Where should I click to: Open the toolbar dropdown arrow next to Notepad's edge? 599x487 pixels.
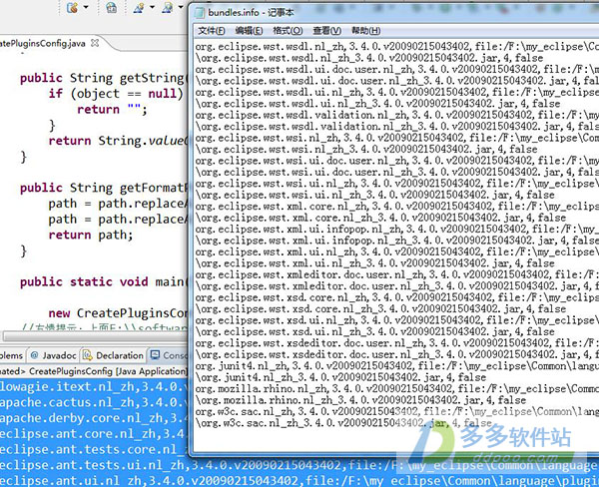point(181,7)
